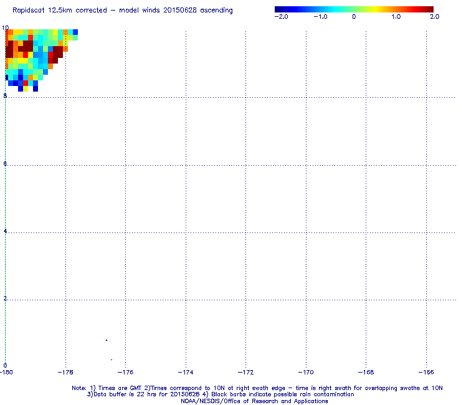461x405 pixels.
Task: Click the plot title 'Rapidscat 12.5km corrected'
Action: 60,11
